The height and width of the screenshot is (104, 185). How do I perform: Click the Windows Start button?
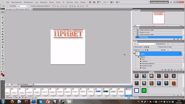3,102
